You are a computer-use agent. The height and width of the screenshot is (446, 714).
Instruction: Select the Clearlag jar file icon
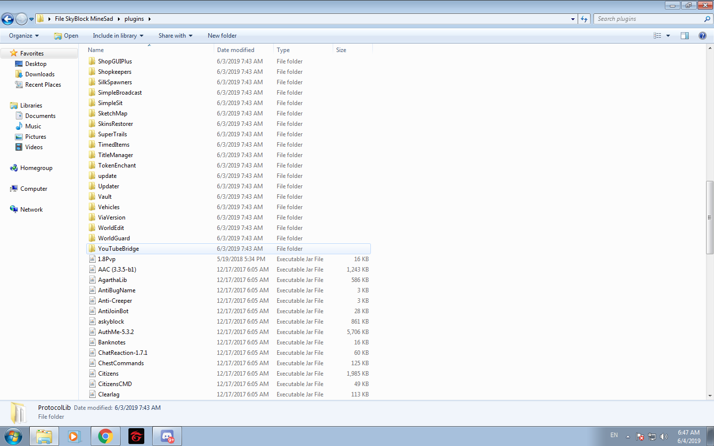coord(92,394)
